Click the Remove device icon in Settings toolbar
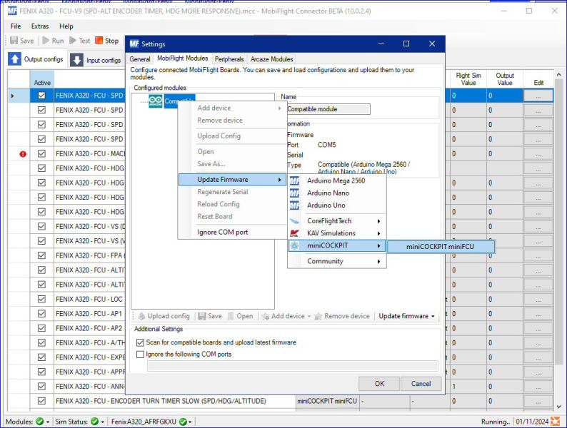The height and width of the screenshot is (428, 567). (x=318, y=316)
